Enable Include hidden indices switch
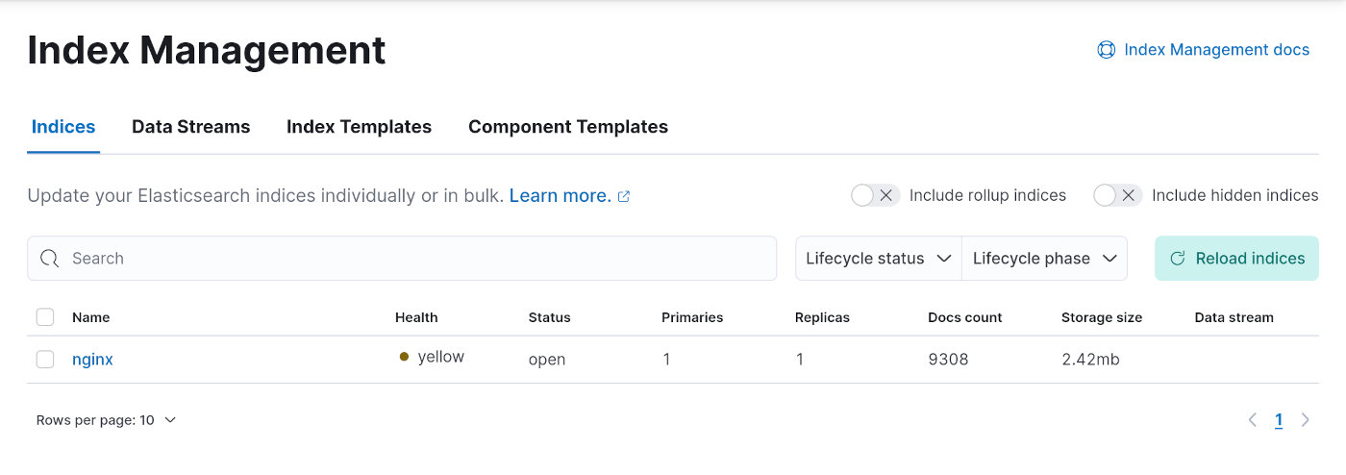 point(1117,195)
